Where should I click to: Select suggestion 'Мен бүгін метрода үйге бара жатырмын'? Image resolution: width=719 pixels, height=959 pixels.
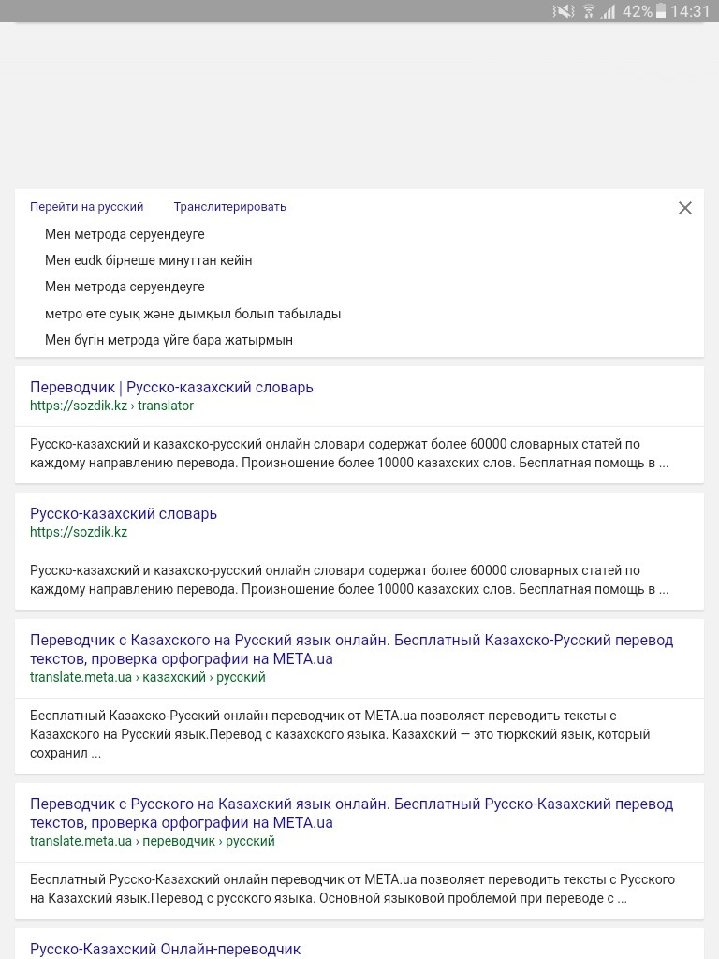169,340
